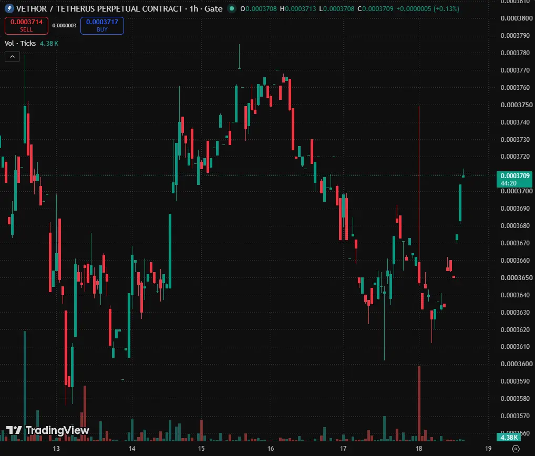Click the 0.0000003 spread value

[x=64, y=26]
